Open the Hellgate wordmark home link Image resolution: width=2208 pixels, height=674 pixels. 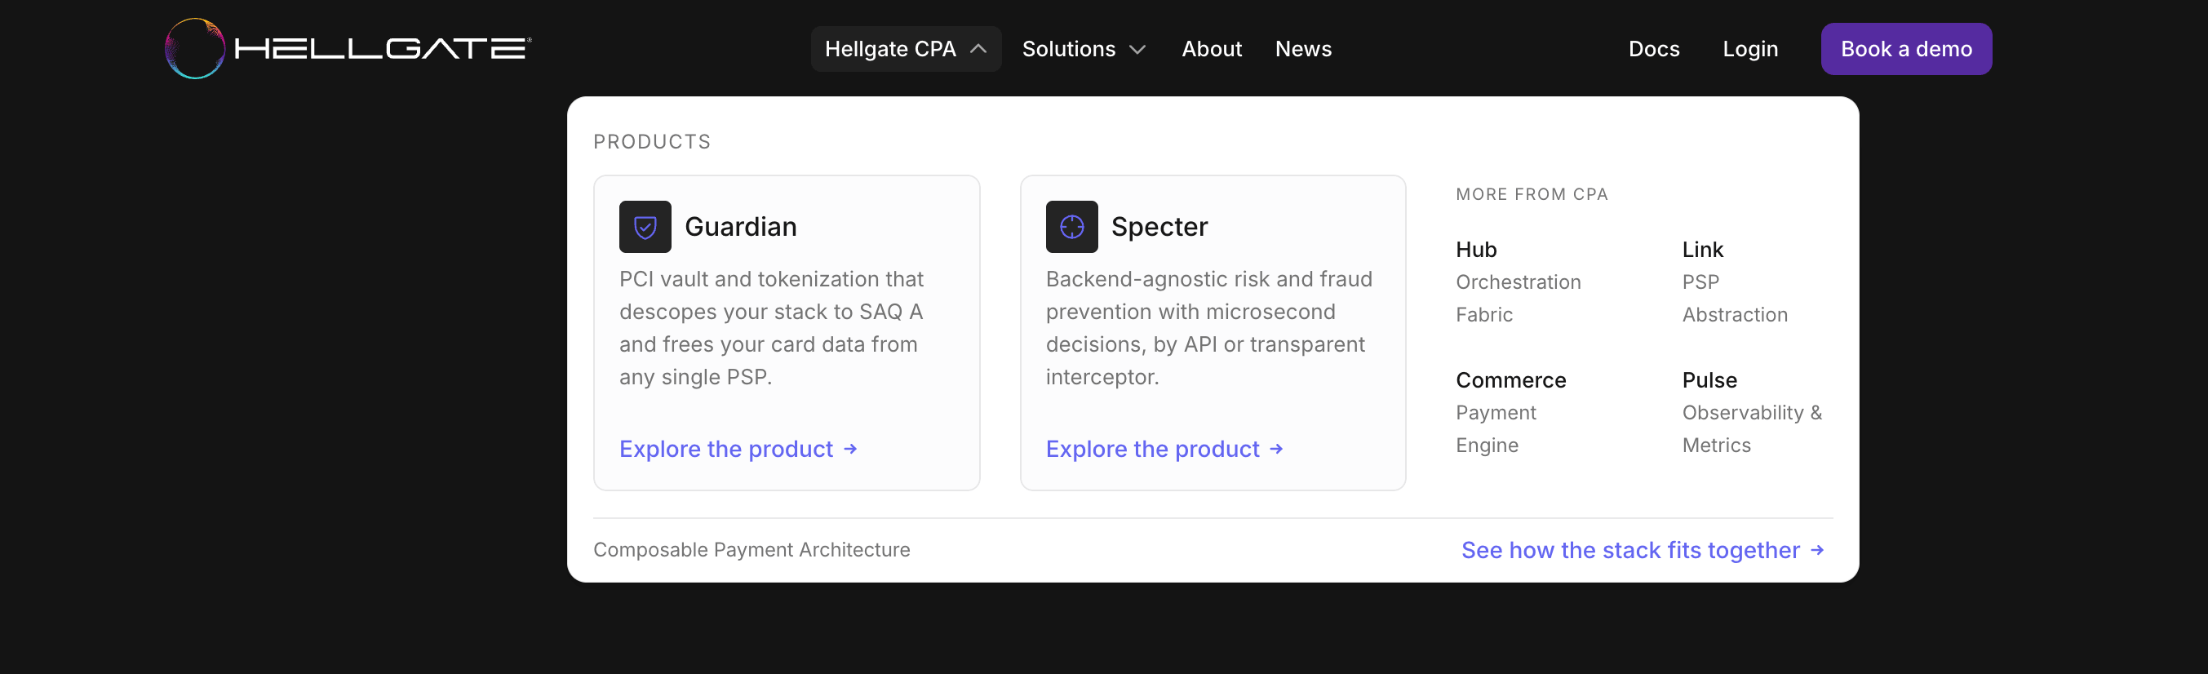384,48
